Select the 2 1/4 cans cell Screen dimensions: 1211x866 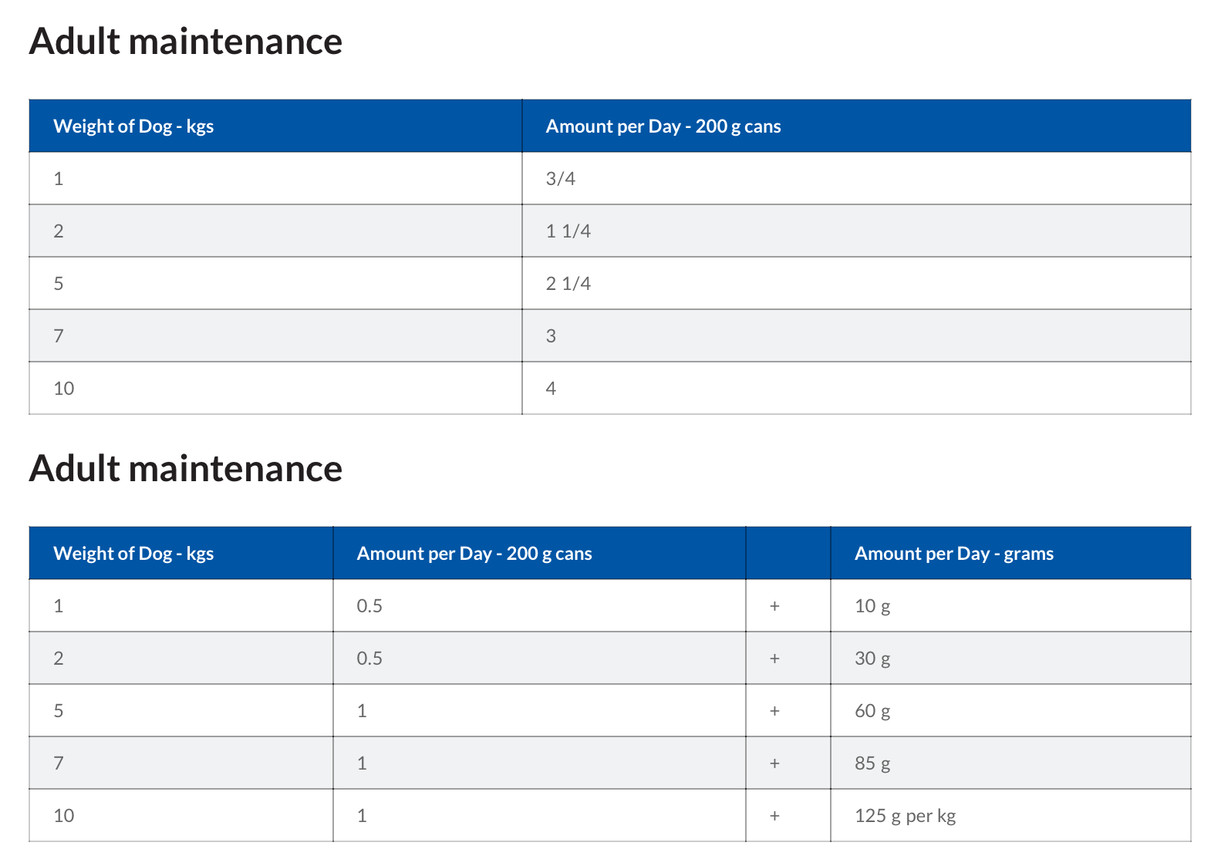click(856, 283)
